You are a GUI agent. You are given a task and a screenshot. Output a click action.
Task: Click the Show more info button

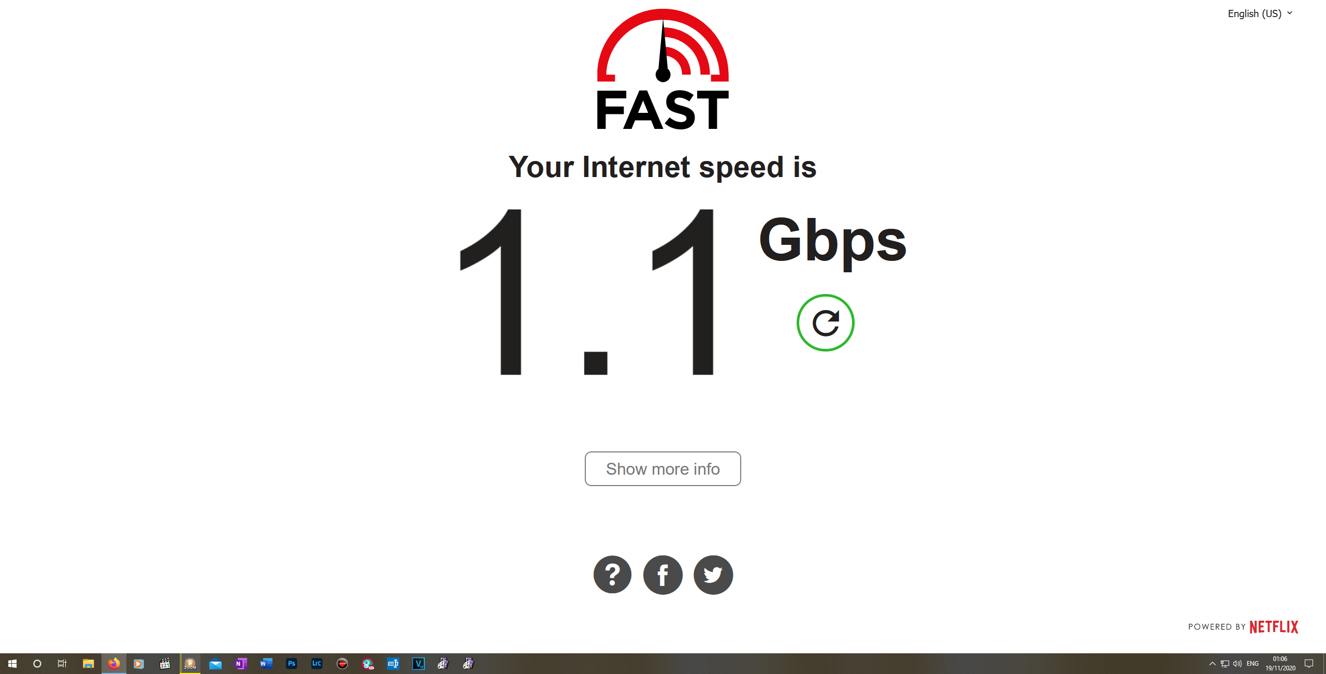click(x=662, y=468)
